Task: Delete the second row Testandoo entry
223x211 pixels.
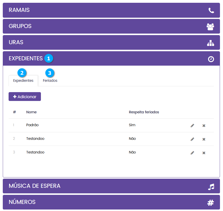Action: [x=204, y=139]
